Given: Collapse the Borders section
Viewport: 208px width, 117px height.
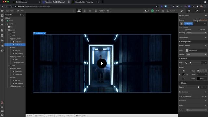Looking at the screenshot, I should 180,58.
